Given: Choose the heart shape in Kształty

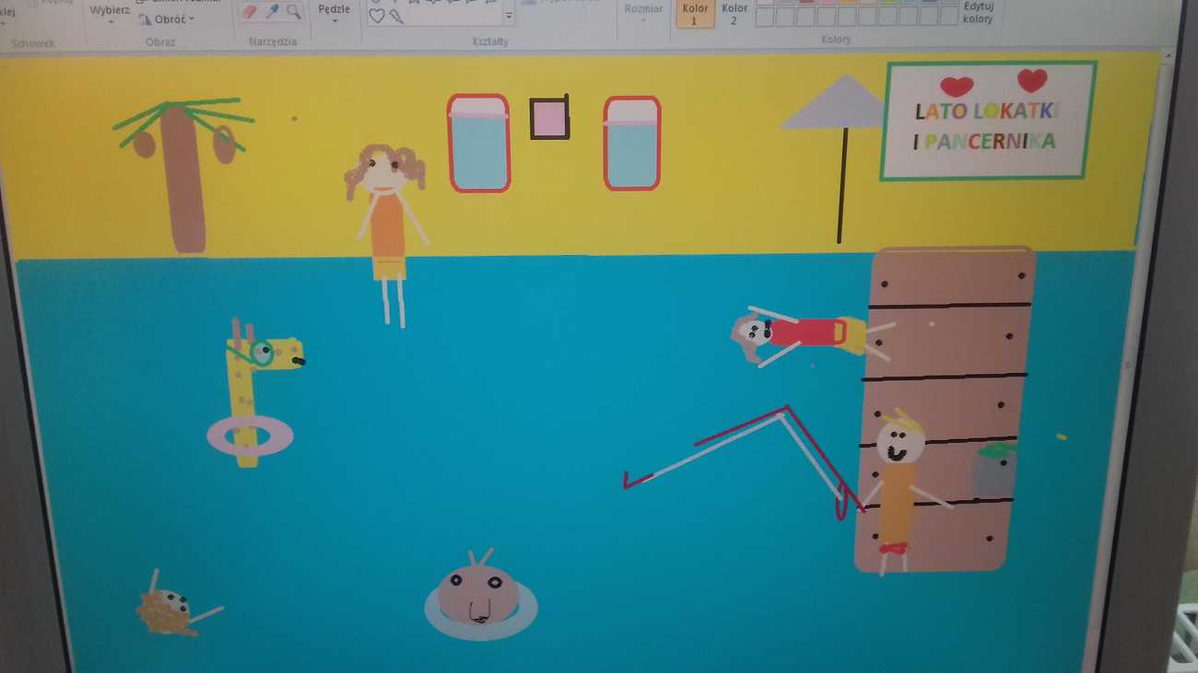Looking at the screenshot, I should pyautogui.click(x=377, y=16).
